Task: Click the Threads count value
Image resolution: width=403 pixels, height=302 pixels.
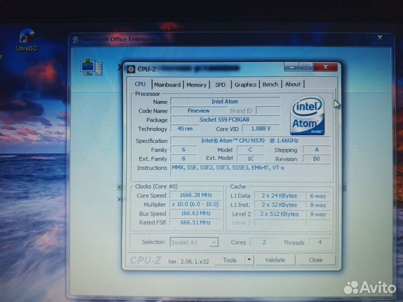Action: pos(320,242)
